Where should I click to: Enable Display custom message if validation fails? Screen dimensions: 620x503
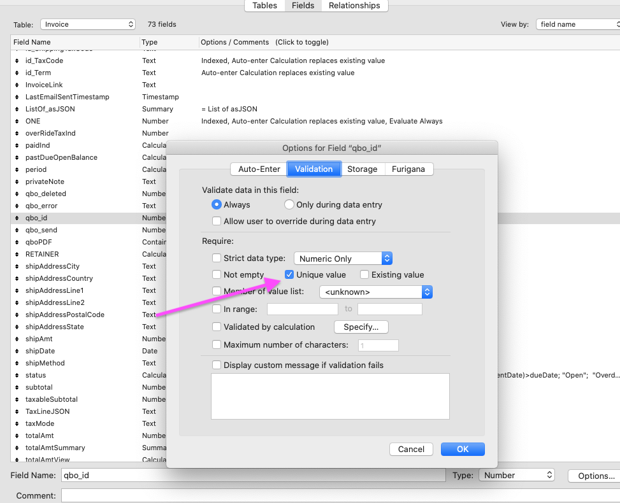(216, 365)
